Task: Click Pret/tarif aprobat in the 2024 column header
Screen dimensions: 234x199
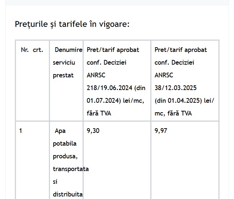Action: click(x=113, y=50)
